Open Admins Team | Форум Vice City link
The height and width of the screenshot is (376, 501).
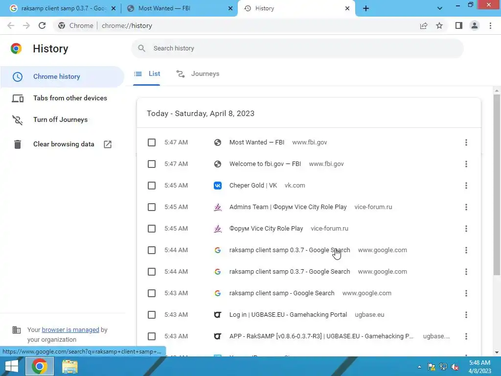(288, 207)
